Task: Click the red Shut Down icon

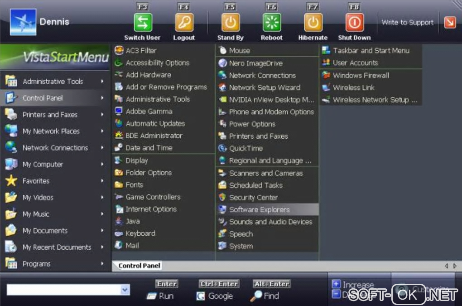Action: (x=355, y=22)
